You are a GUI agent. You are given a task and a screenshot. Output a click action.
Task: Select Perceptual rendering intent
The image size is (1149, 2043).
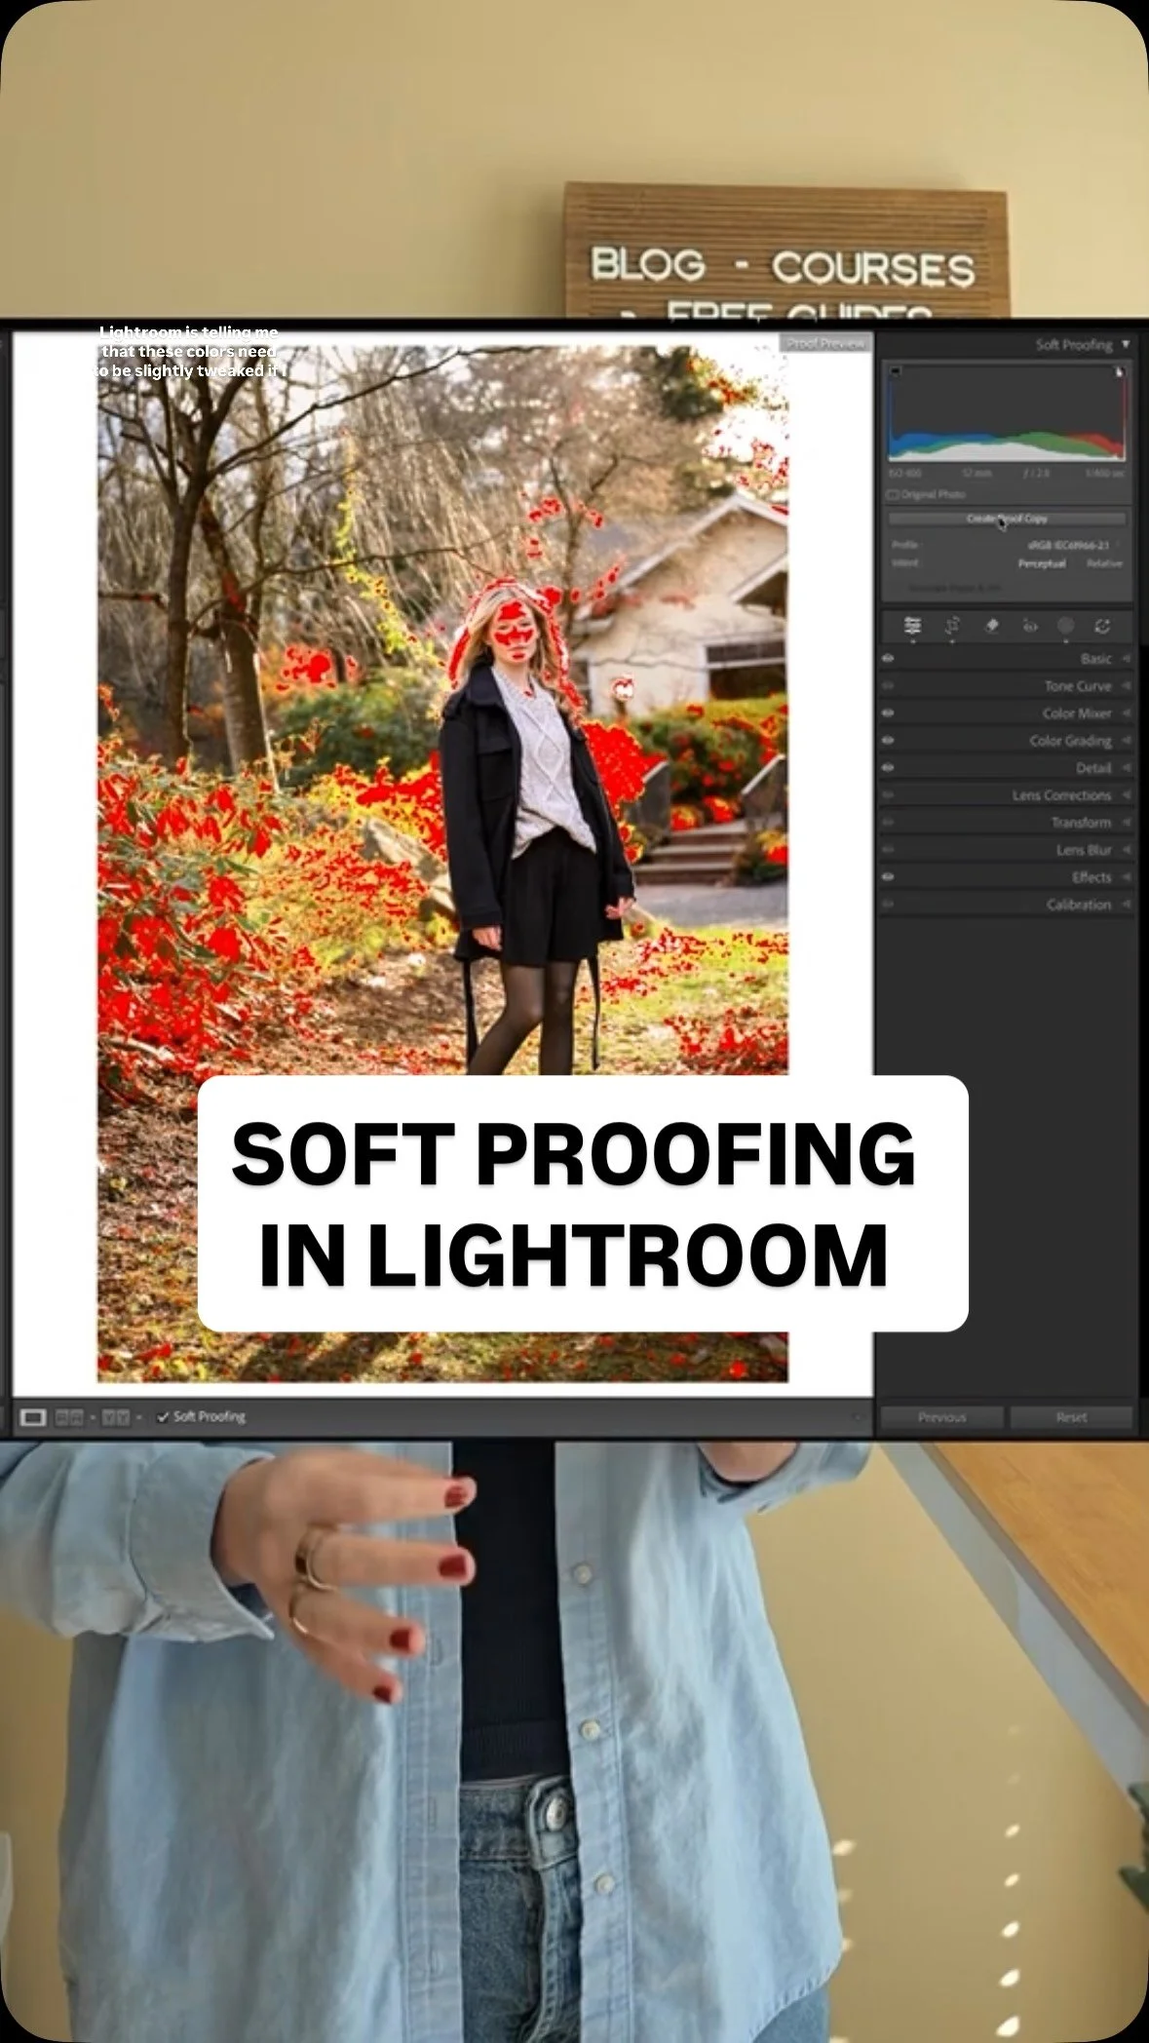(1042, 563)
